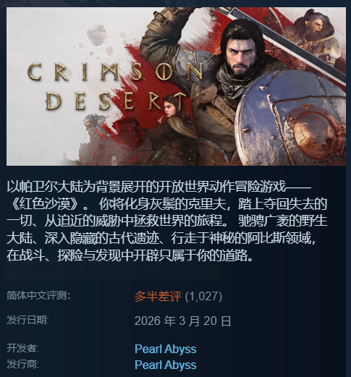Image resolution: width=351 pixels, height=377 pixels.
Task: Click the developer link Pearl Abyss
Action: click(x=166, y=349)
